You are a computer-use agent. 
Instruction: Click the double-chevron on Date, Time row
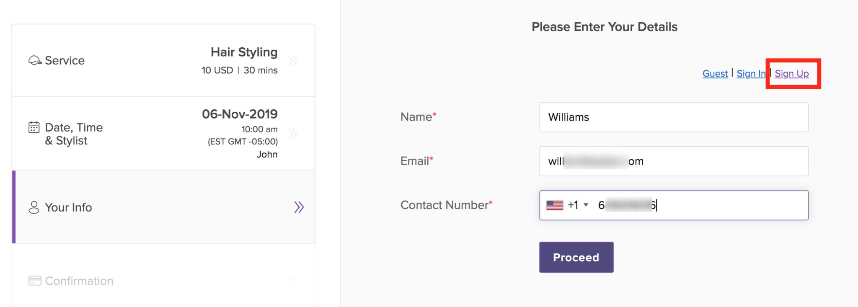click(x=293, y=134)
